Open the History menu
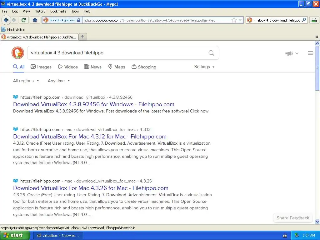This screenshot has height=240, width=320. click(x=40, y=11)
